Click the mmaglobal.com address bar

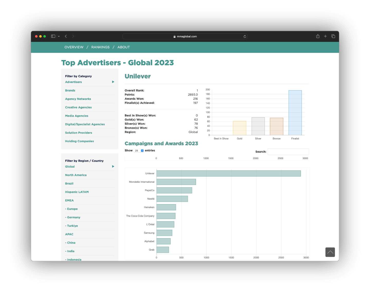point(185,36)
